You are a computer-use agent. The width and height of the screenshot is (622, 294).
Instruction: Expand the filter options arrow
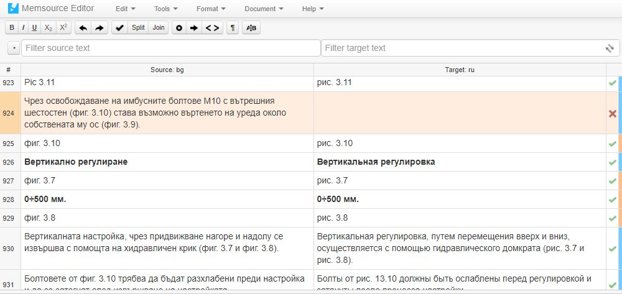14,48
